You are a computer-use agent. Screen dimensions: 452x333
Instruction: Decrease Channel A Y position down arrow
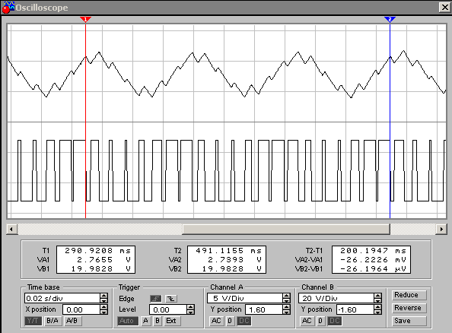(x=287, y=312)
